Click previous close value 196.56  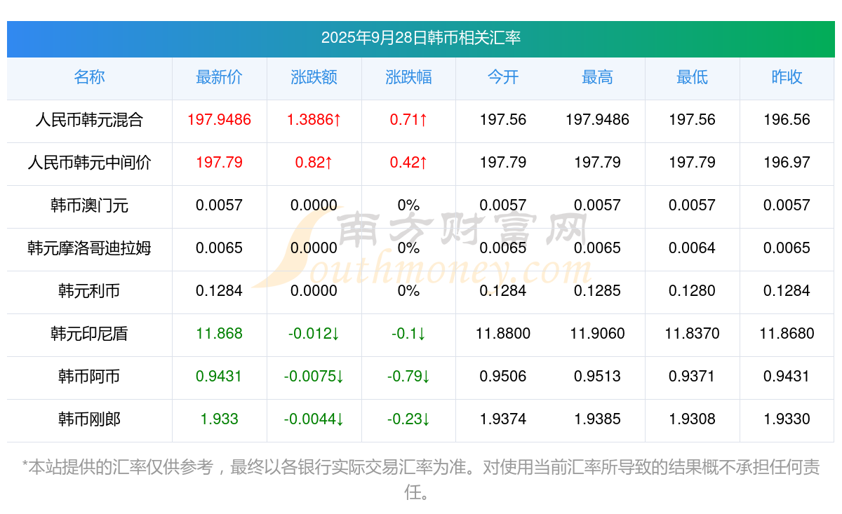click(787, 120)
